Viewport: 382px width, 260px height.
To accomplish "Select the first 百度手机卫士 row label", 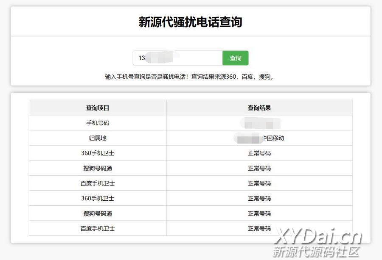I will coord(98,183).
